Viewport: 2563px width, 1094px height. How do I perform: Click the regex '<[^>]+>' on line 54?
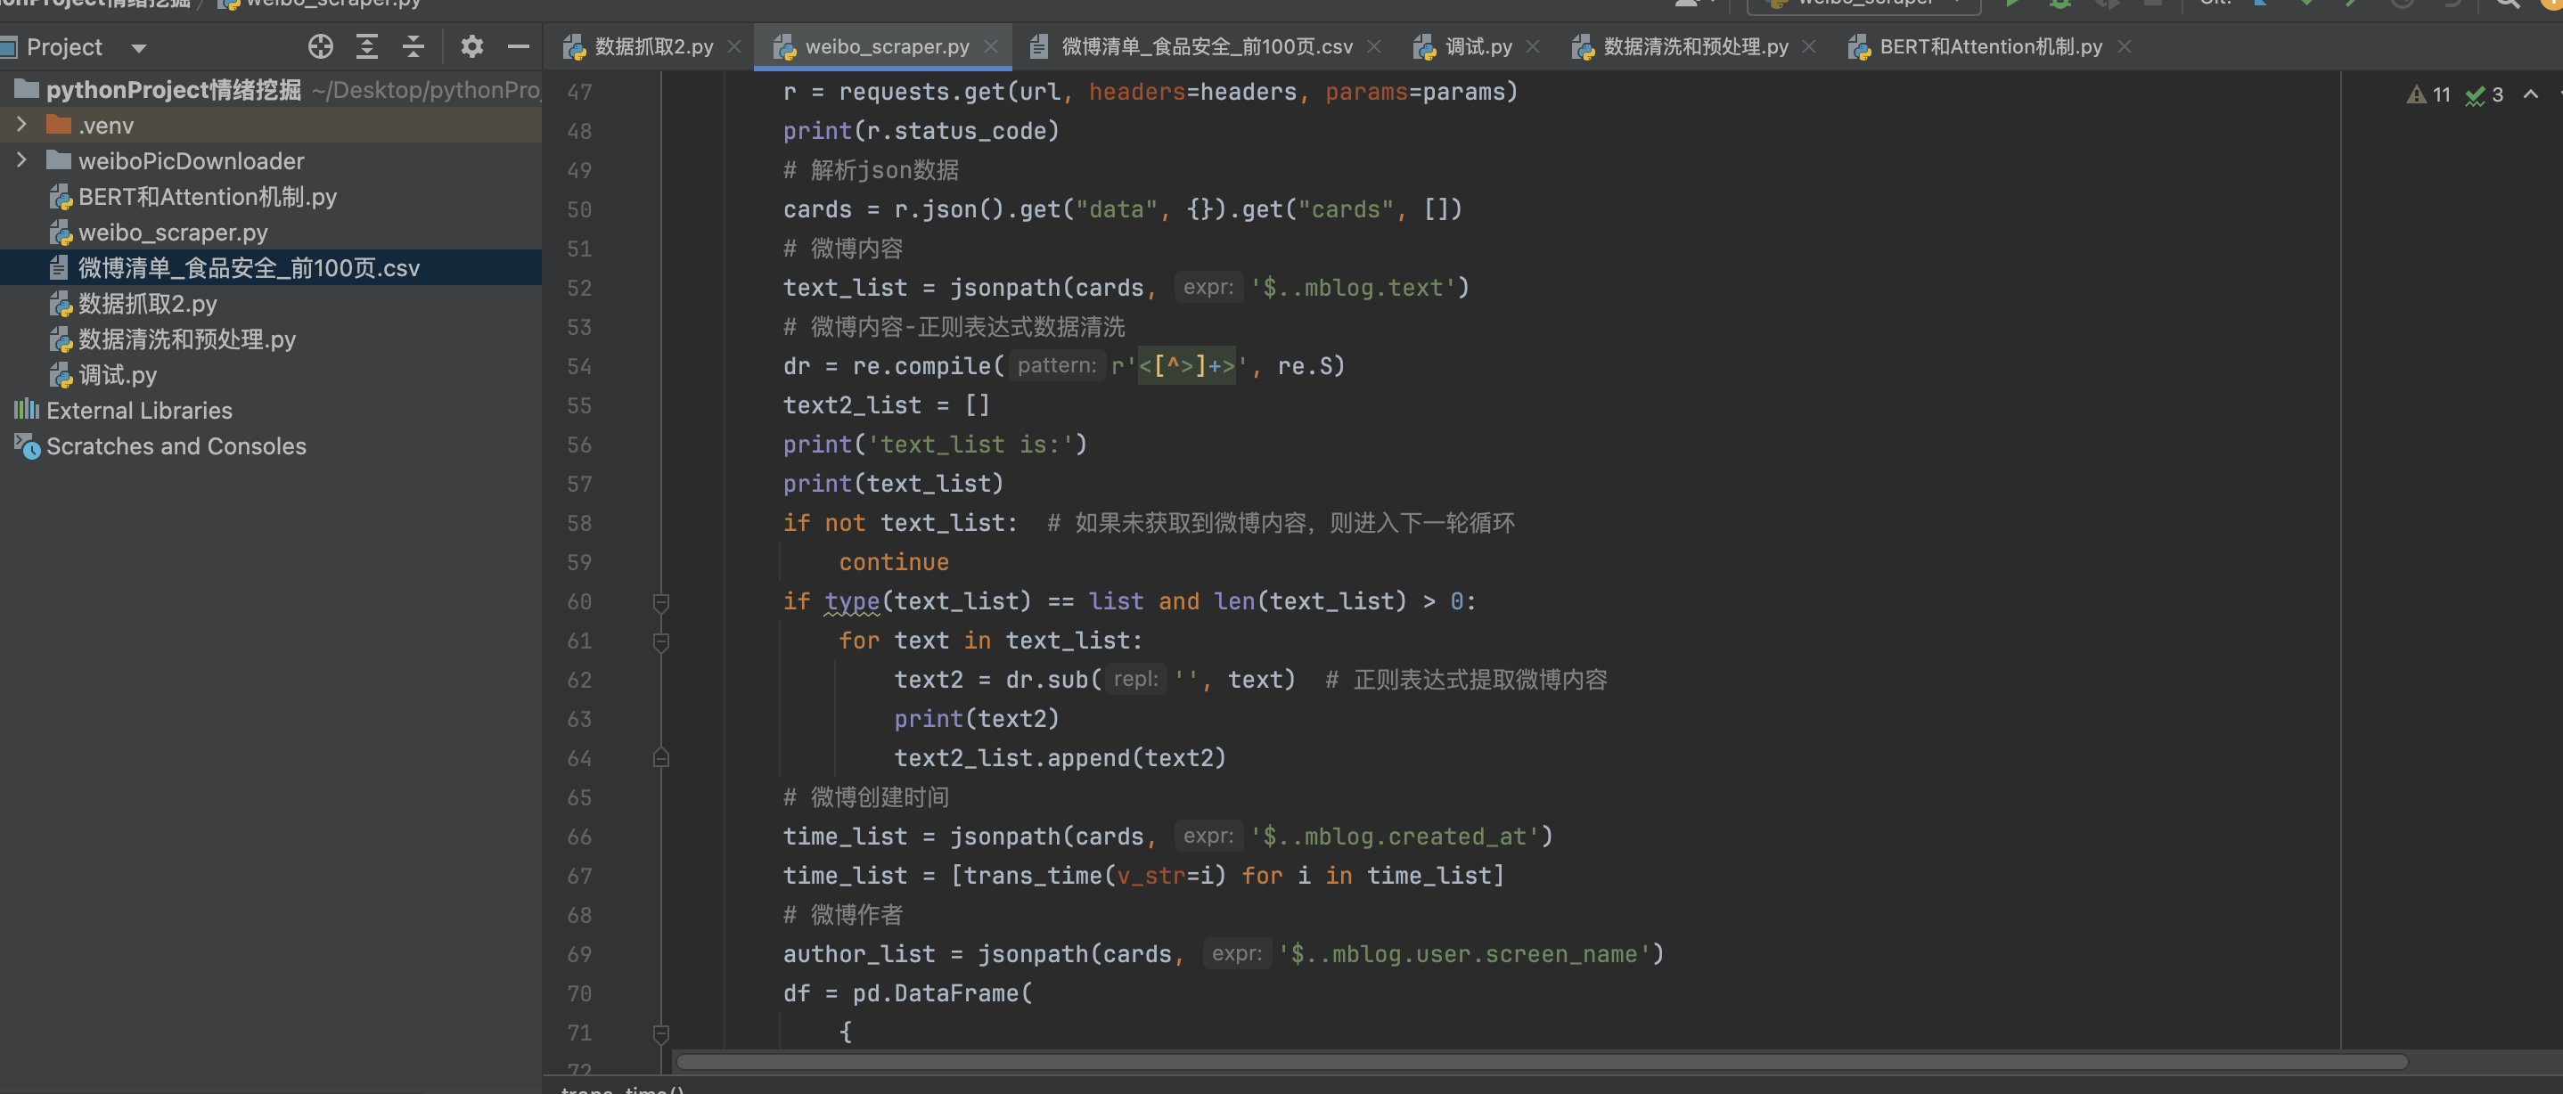1186,367
